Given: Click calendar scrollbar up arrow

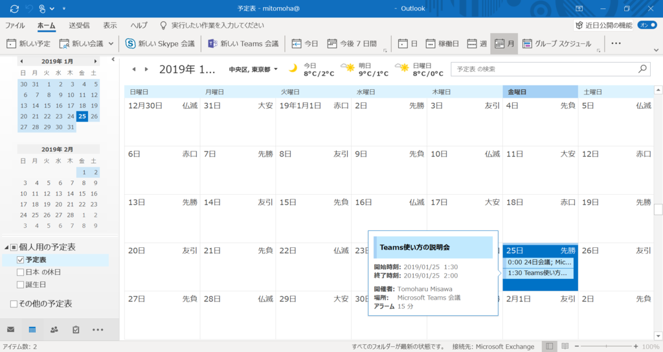Looking at the screenshot, I should tap(658, 90).
